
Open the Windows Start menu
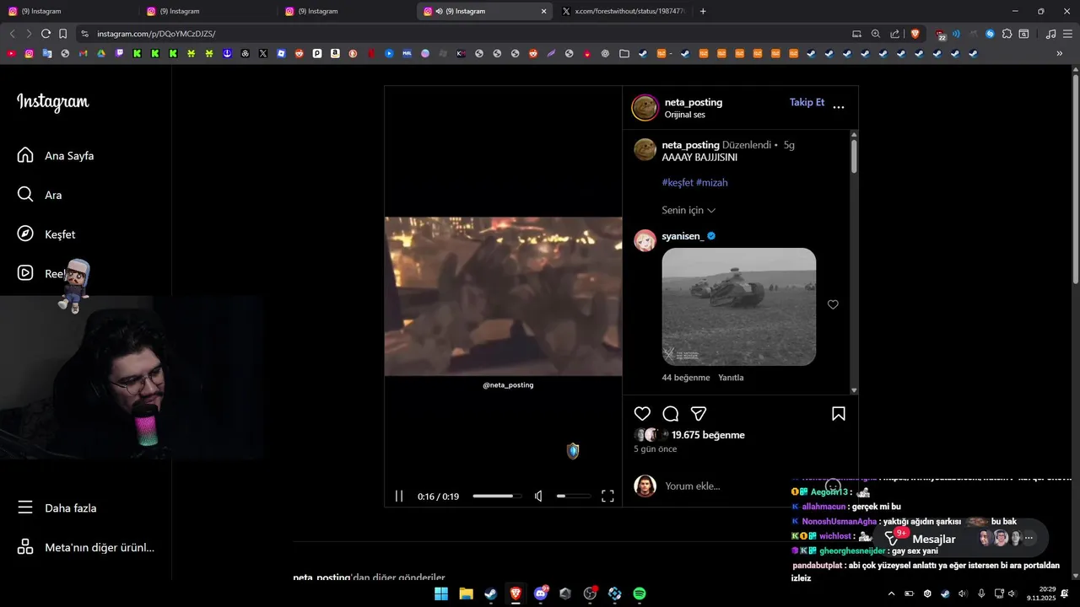[x=441, y=594]
